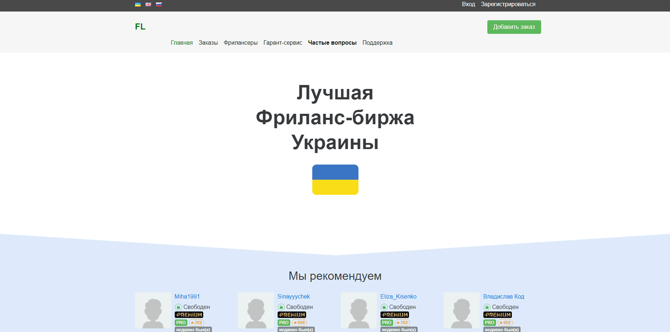Click the ★908 rating badge of Sinayyychek
This screenshot has height=332, width=670.
(x=299, y=323)
